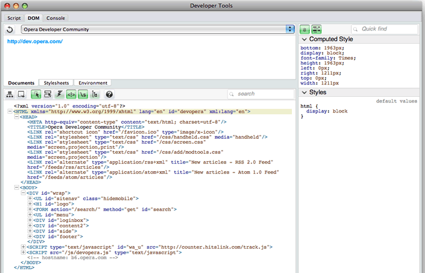Viewport: 425px width, 273px height.
Task: Expand the UL id="menu" node
Action: tap(30, 214)
